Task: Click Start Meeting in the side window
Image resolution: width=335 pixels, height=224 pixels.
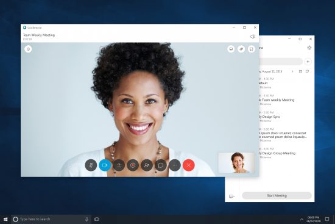Action: [277, 195]
